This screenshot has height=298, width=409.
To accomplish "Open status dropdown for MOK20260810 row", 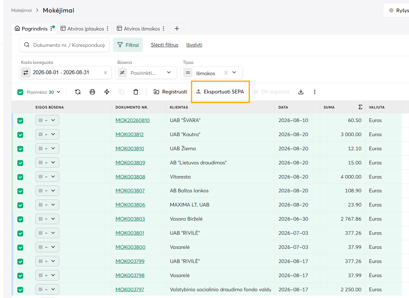I will click(x=47, y=120).
